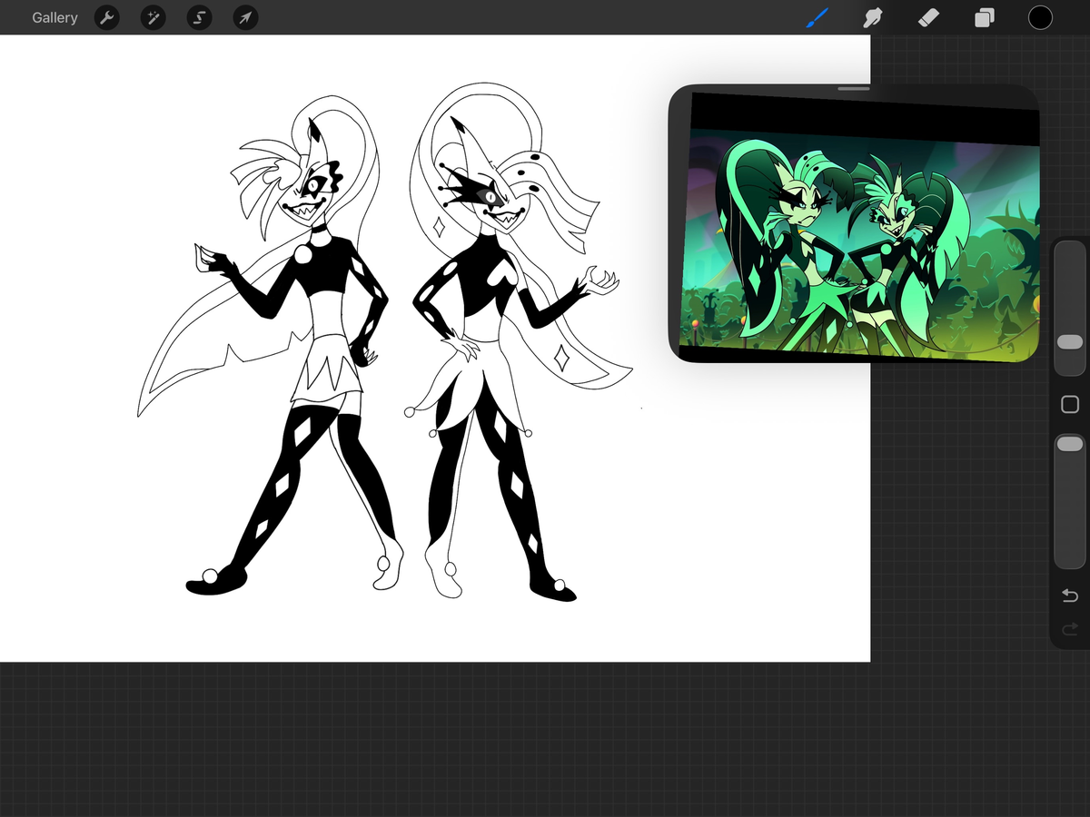This screenshot has width=1090, height=817.
Task: Redo the last undone stroke
Action: click(x=1070, y=628)
